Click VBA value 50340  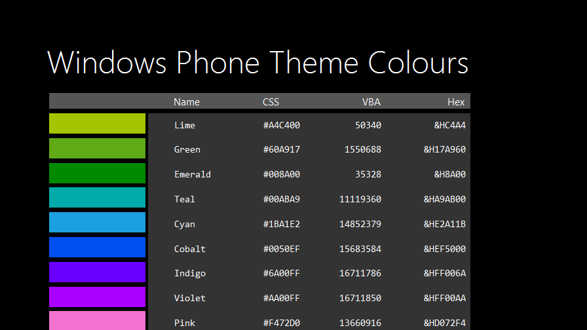pos(368,125)
